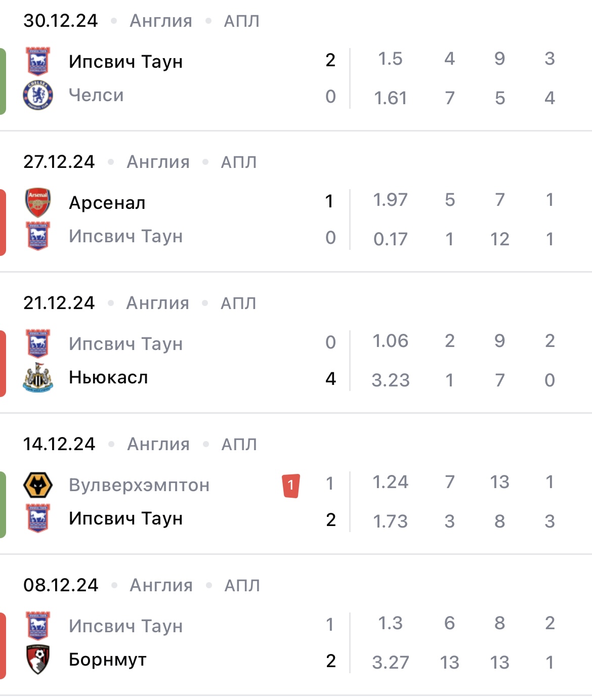
Task: Select the 14.12.24 match date
Action: click(x=59, y=444)
